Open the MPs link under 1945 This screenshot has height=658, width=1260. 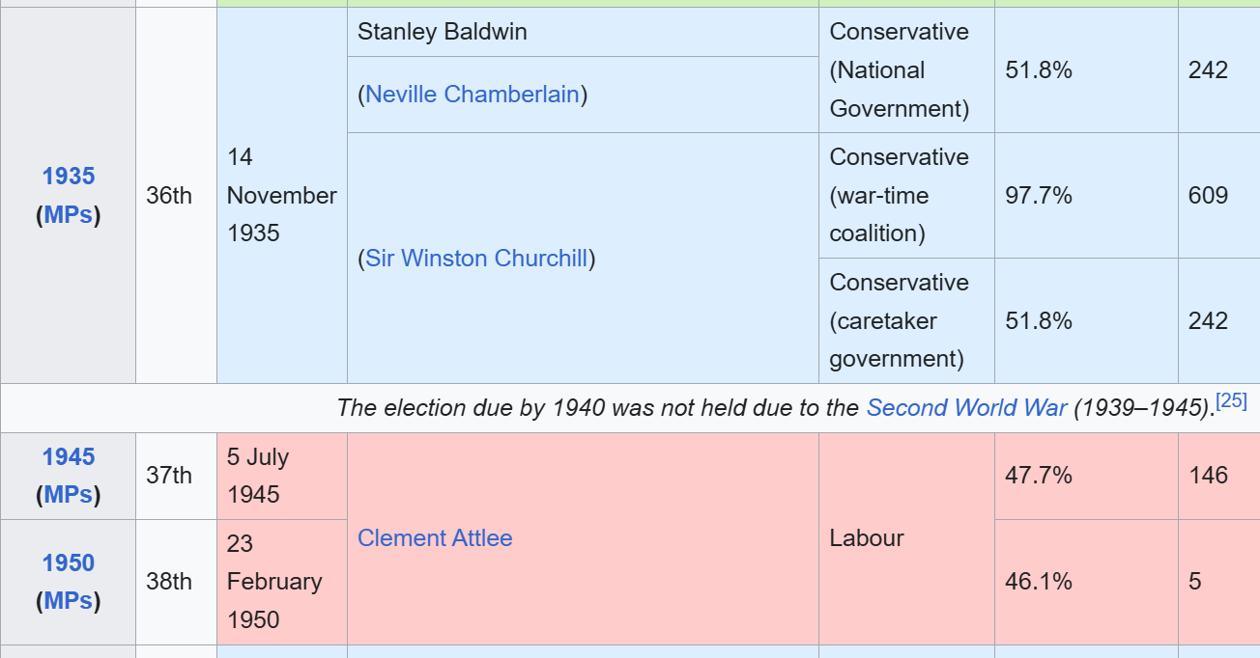(x=69, y=495)
